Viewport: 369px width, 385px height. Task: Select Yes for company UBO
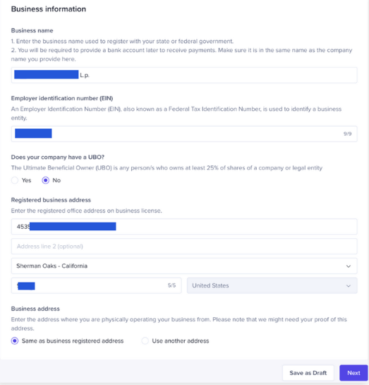click(x=15, y=180)
